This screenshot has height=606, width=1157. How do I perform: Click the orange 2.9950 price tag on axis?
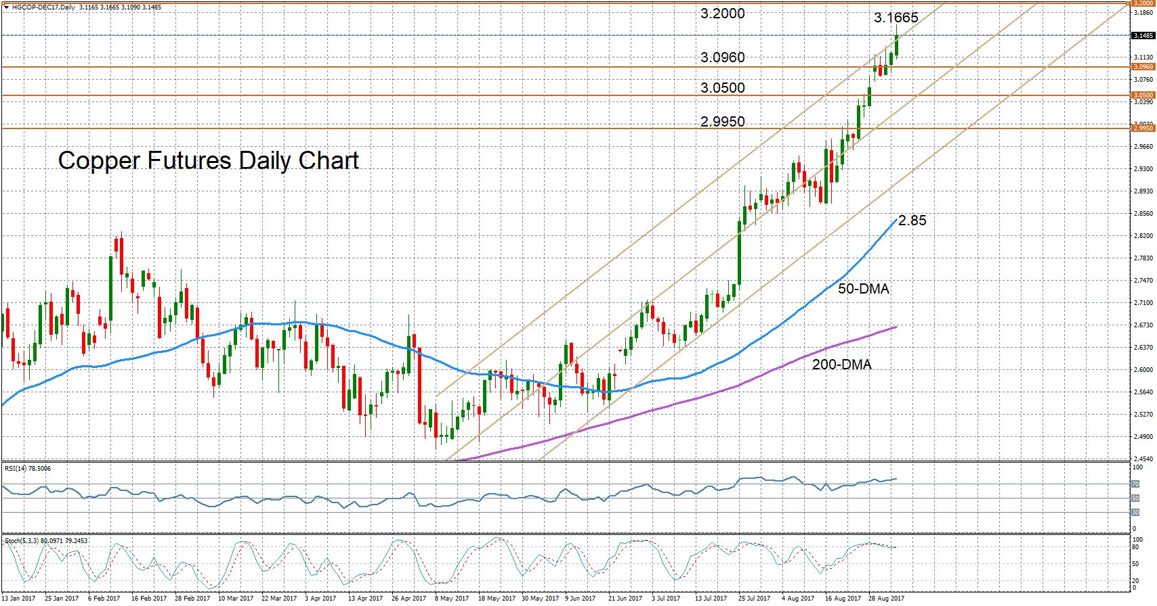1143,128
